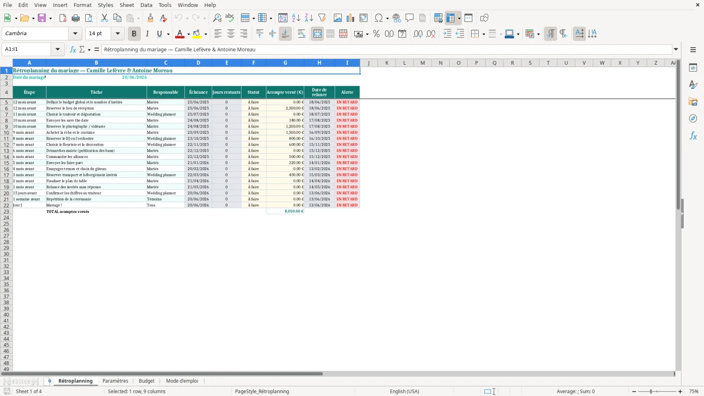Open the Sheet menu
Viewport: 704px width, 396px height.
click(x=127, y=5)
